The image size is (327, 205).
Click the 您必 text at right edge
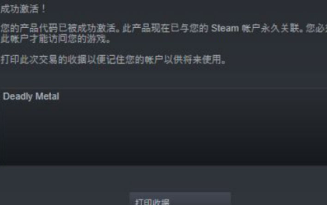point(316,28)
